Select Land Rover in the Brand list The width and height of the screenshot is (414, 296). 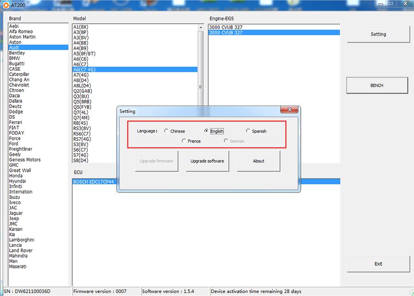[21, 250]
